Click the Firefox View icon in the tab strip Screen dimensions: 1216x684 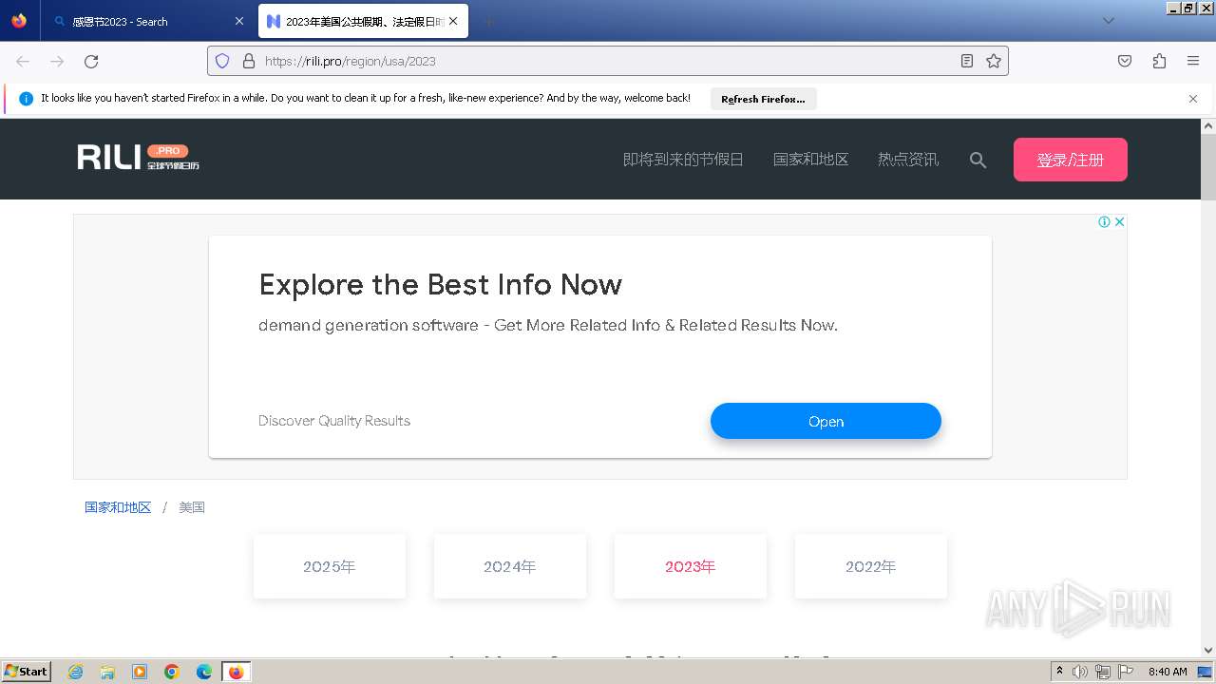click(x=19, y=21)
